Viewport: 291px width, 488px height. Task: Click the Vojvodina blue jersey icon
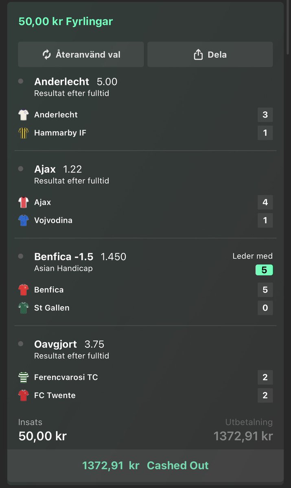coord(24,220)
